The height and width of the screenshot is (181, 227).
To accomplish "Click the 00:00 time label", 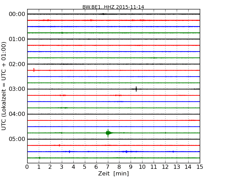I will [17, 14].
